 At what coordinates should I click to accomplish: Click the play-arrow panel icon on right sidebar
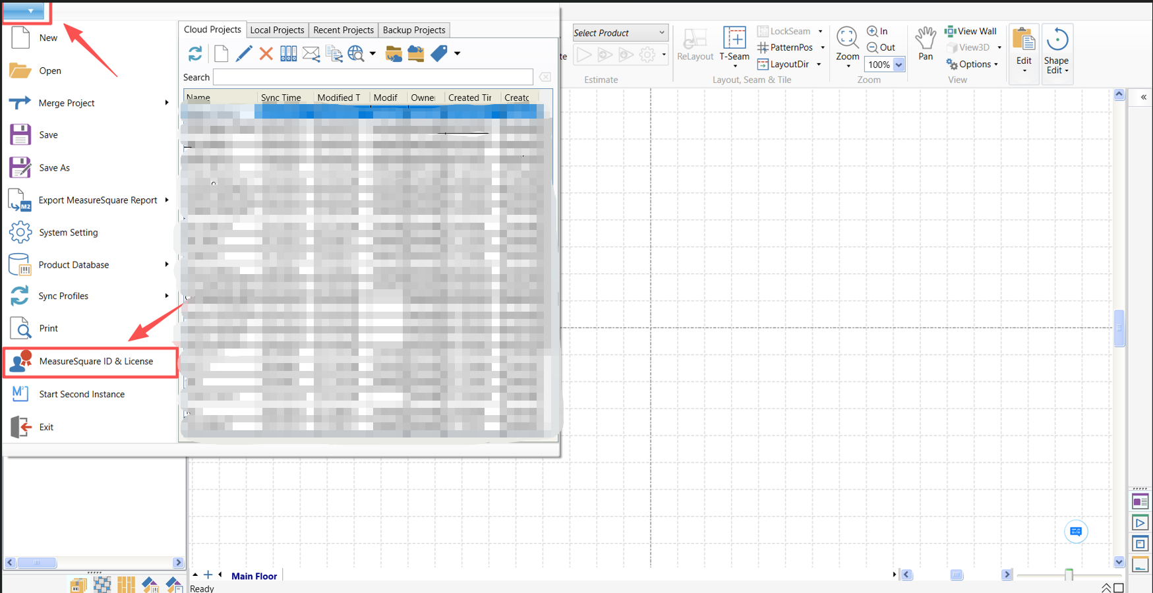(1140, 522)
